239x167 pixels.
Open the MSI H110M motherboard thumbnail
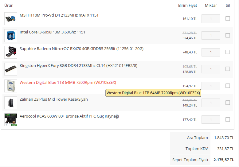[11, 19]
